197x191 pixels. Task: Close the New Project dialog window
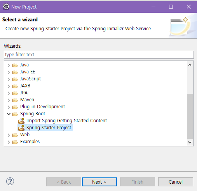click(189, 7)
